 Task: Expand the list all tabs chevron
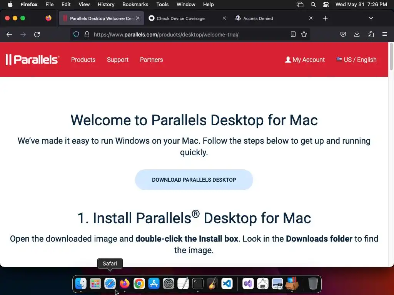pos(371,18)
